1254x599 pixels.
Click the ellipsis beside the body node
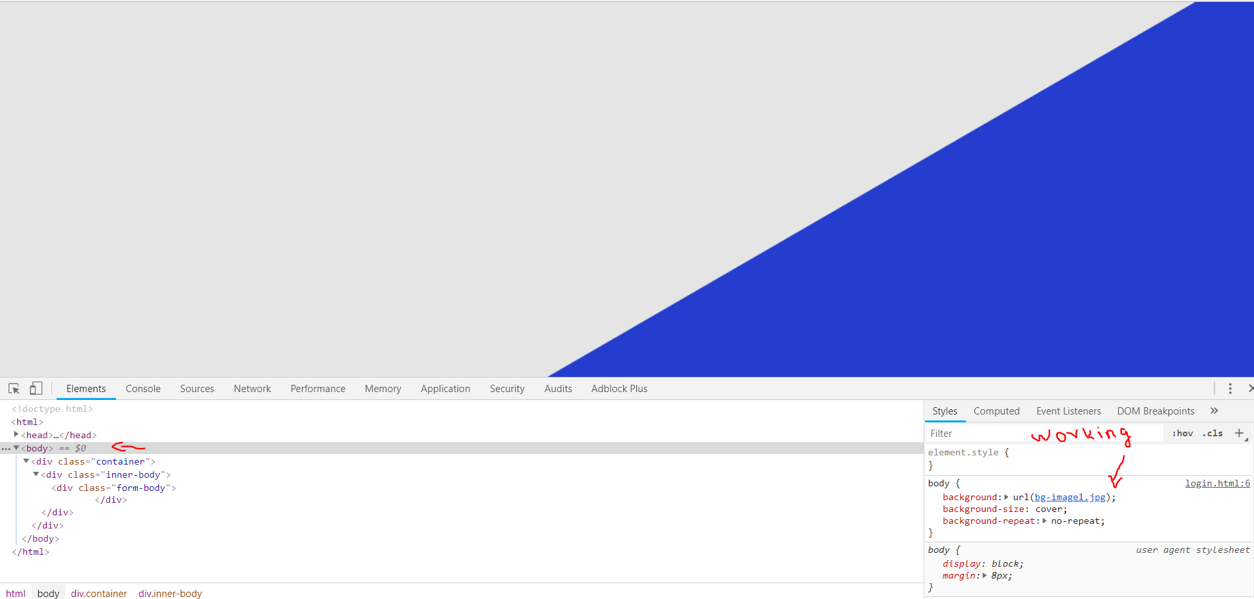(x=6, y=448)
